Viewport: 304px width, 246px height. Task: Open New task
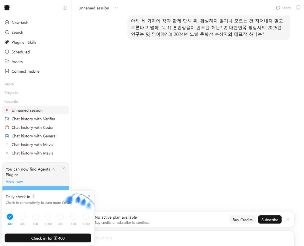[36, 23]
